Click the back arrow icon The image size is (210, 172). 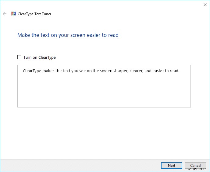tap(5, 14)
